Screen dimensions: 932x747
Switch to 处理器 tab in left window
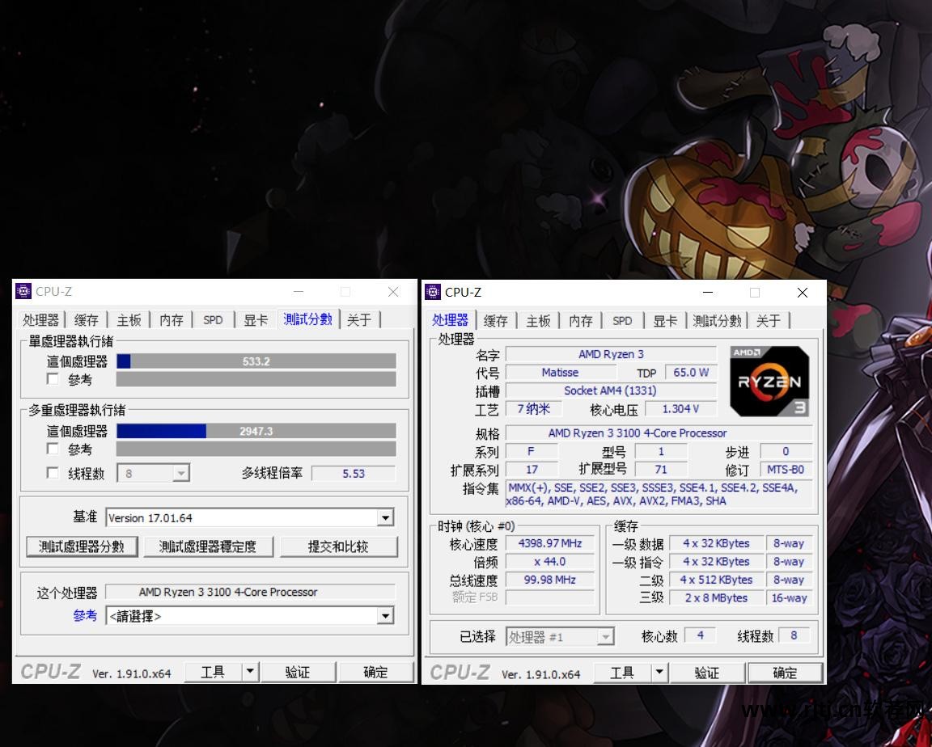point(40,320)
